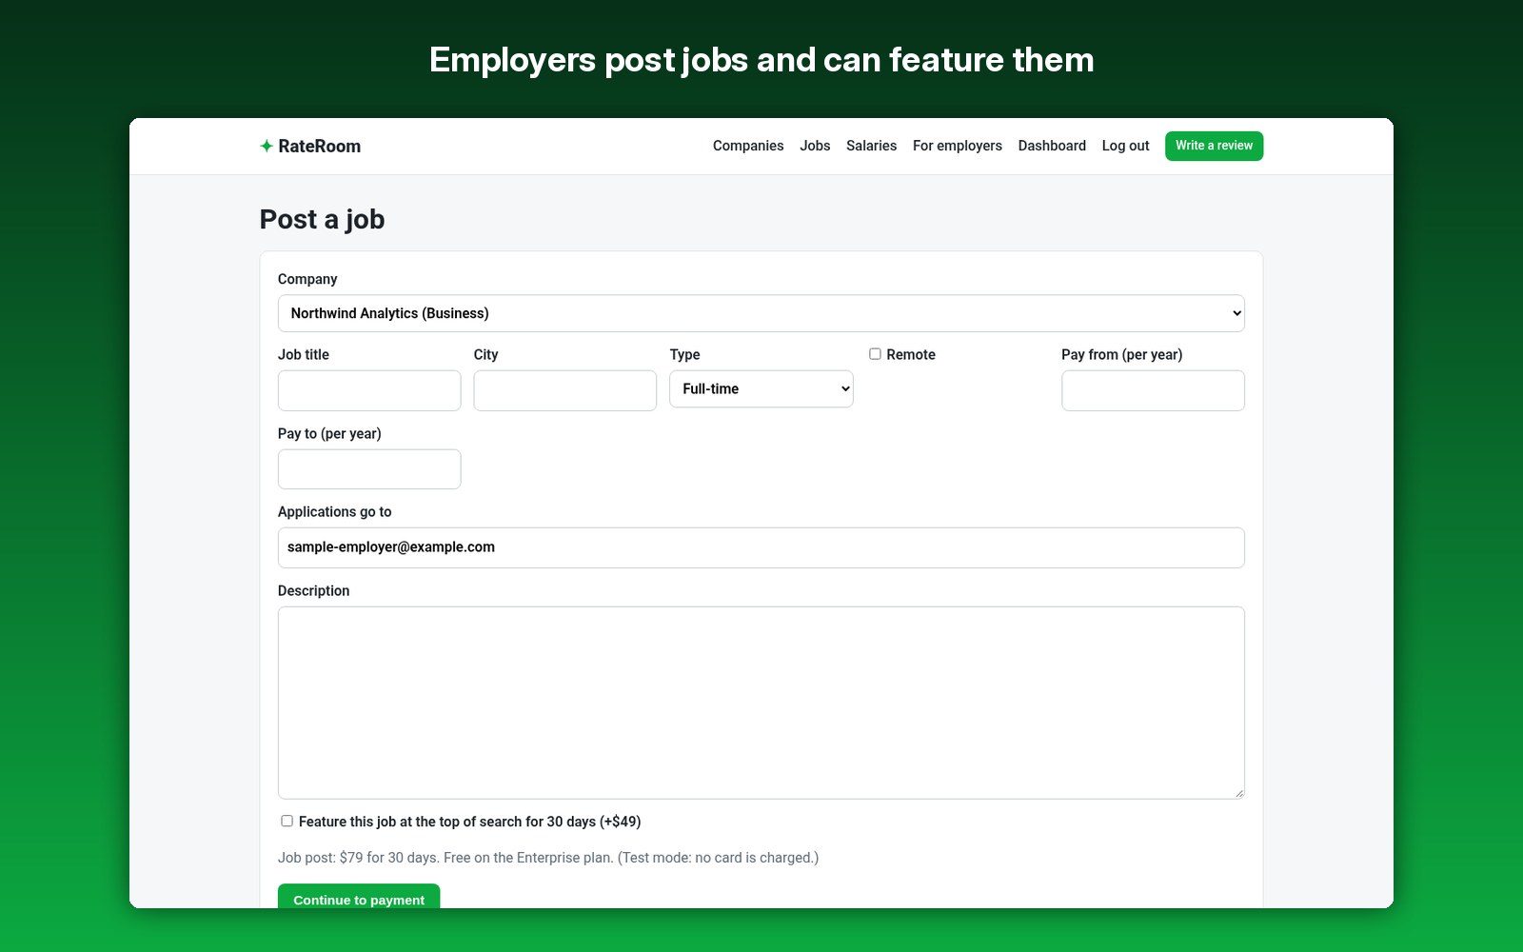
Task: Go to the Jobs page
Action: 815,146
